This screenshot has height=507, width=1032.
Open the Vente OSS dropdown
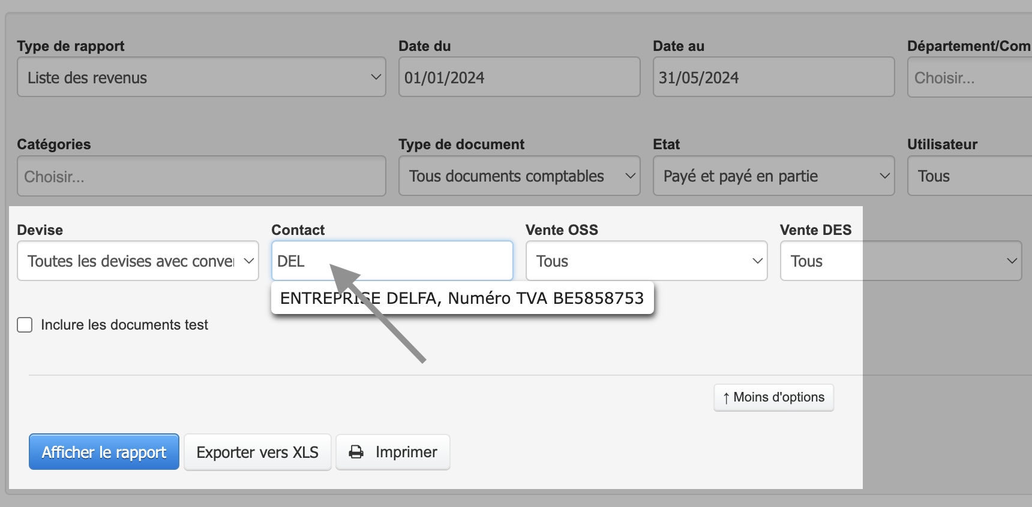click(x=647, y=261)
